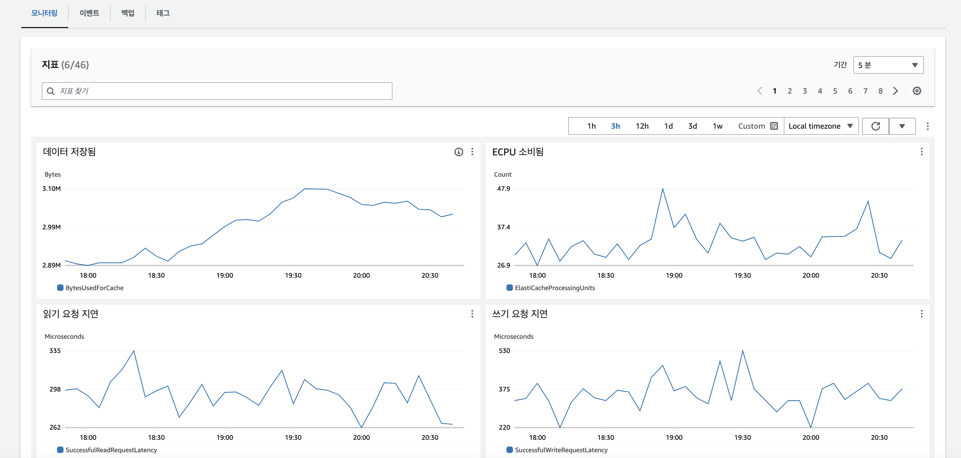Open dashboard-wide vertical dots menu
This screenshot has height=458, width=961.
[928, 126]
